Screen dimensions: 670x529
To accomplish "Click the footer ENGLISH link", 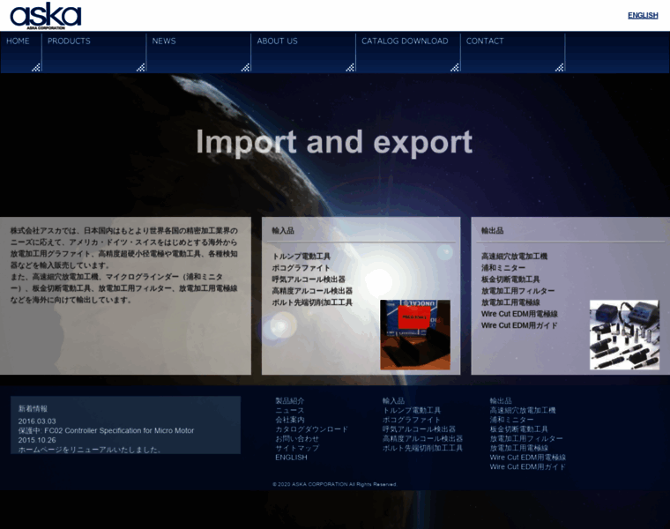I will pos(291,458).
